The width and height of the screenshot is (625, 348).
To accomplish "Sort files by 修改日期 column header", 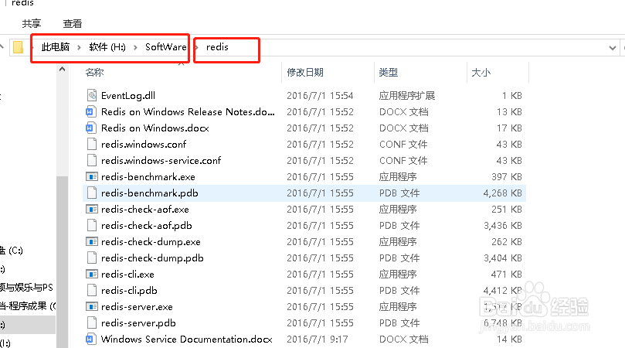I will [305, 72].
